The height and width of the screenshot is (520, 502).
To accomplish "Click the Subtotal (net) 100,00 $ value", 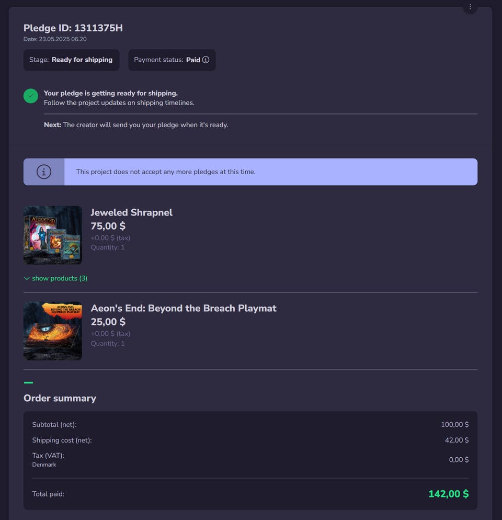I will (x=454, y=424).
